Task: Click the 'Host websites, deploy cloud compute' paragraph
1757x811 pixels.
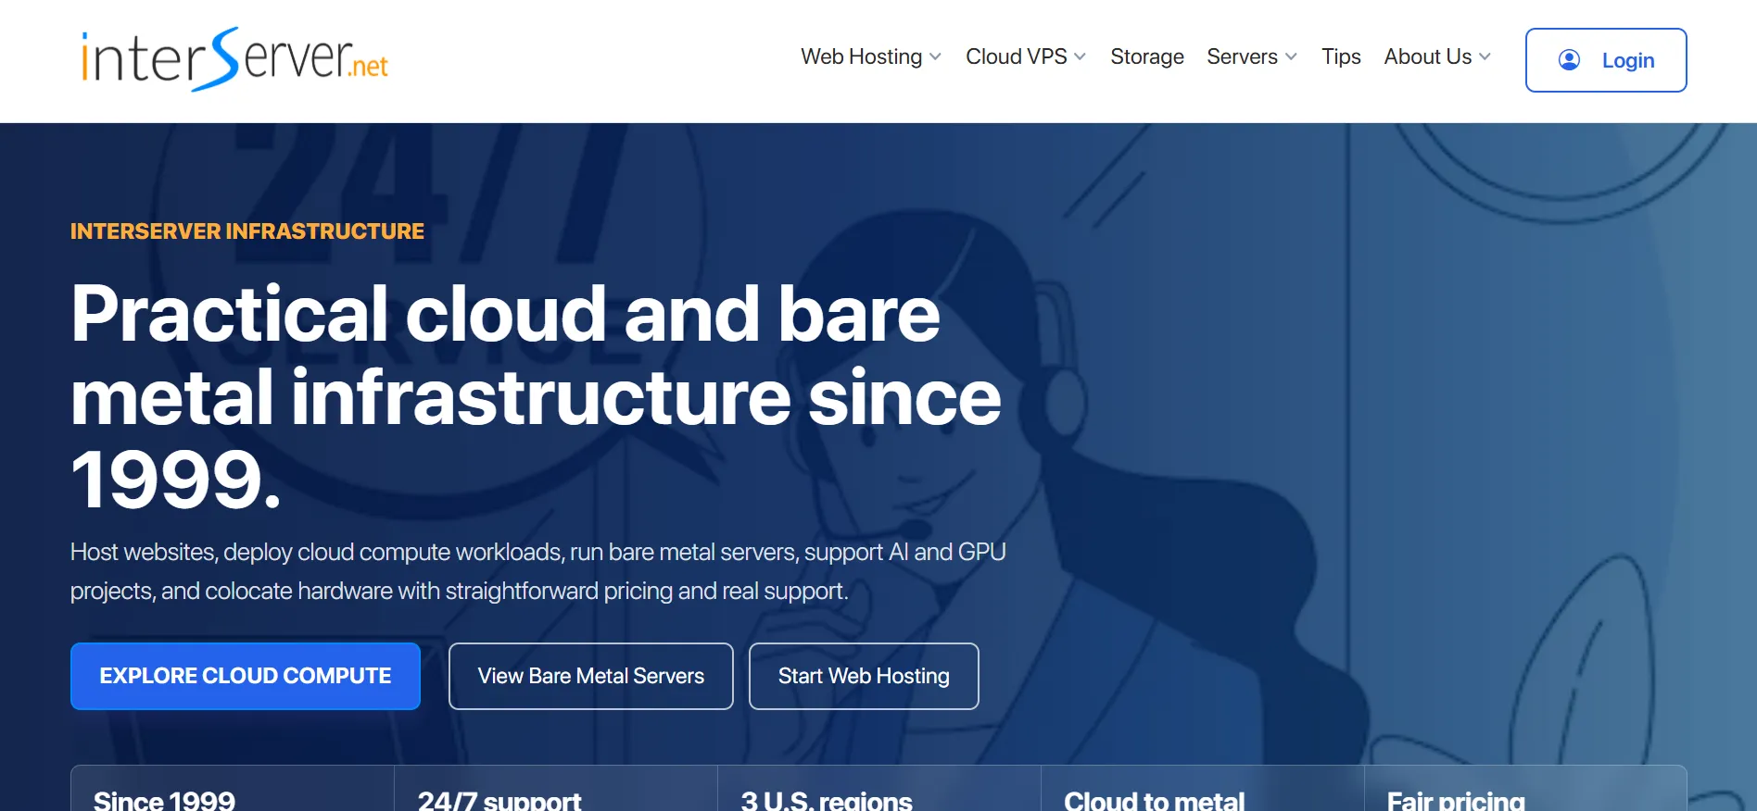Action: [538, 571]
